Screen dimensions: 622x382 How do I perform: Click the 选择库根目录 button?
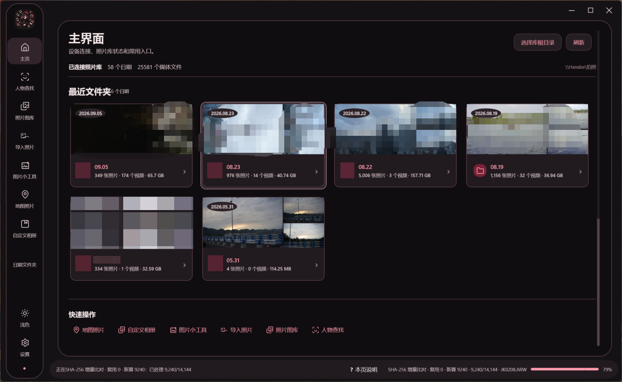pyautogui.click(x=537, y=42)
